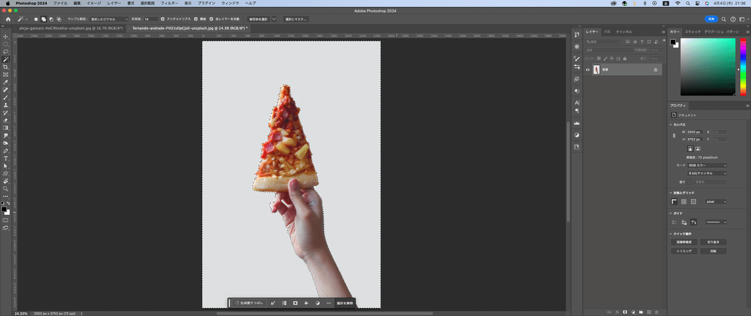Switch to the チャンネル tab
Screen dimensions: 751x316
pos(623,31)
